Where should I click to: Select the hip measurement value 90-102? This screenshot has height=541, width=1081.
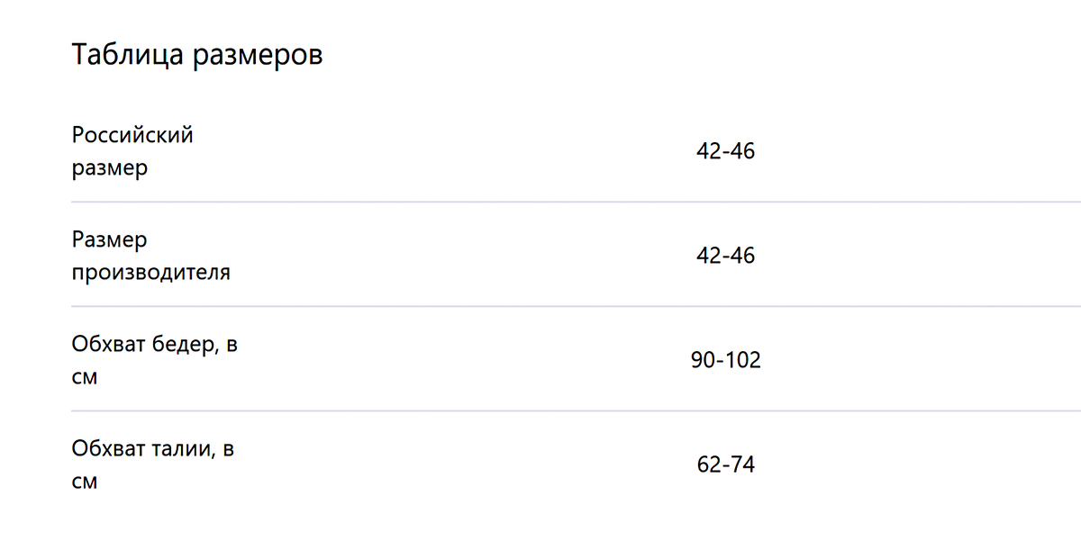[x=725, y=360]
